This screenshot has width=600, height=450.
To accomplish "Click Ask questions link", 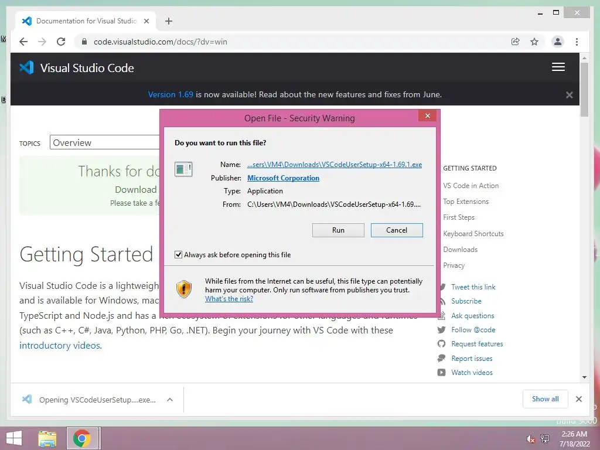I will tap(473, 316).
